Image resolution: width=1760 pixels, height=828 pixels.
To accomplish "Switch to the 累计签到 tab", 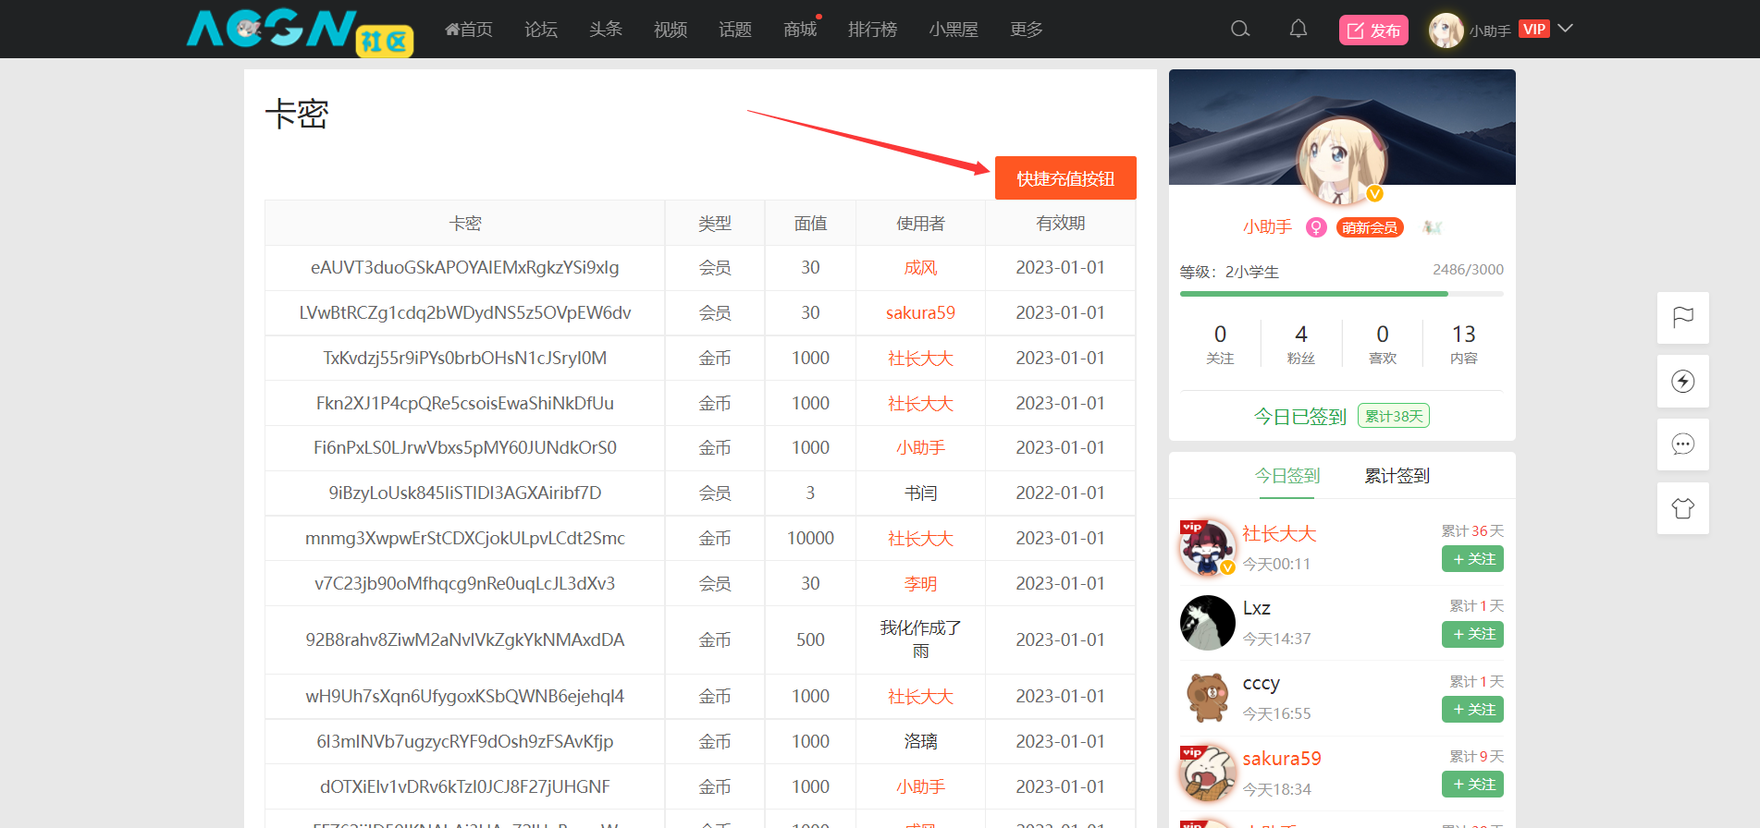I will 1397,476.
